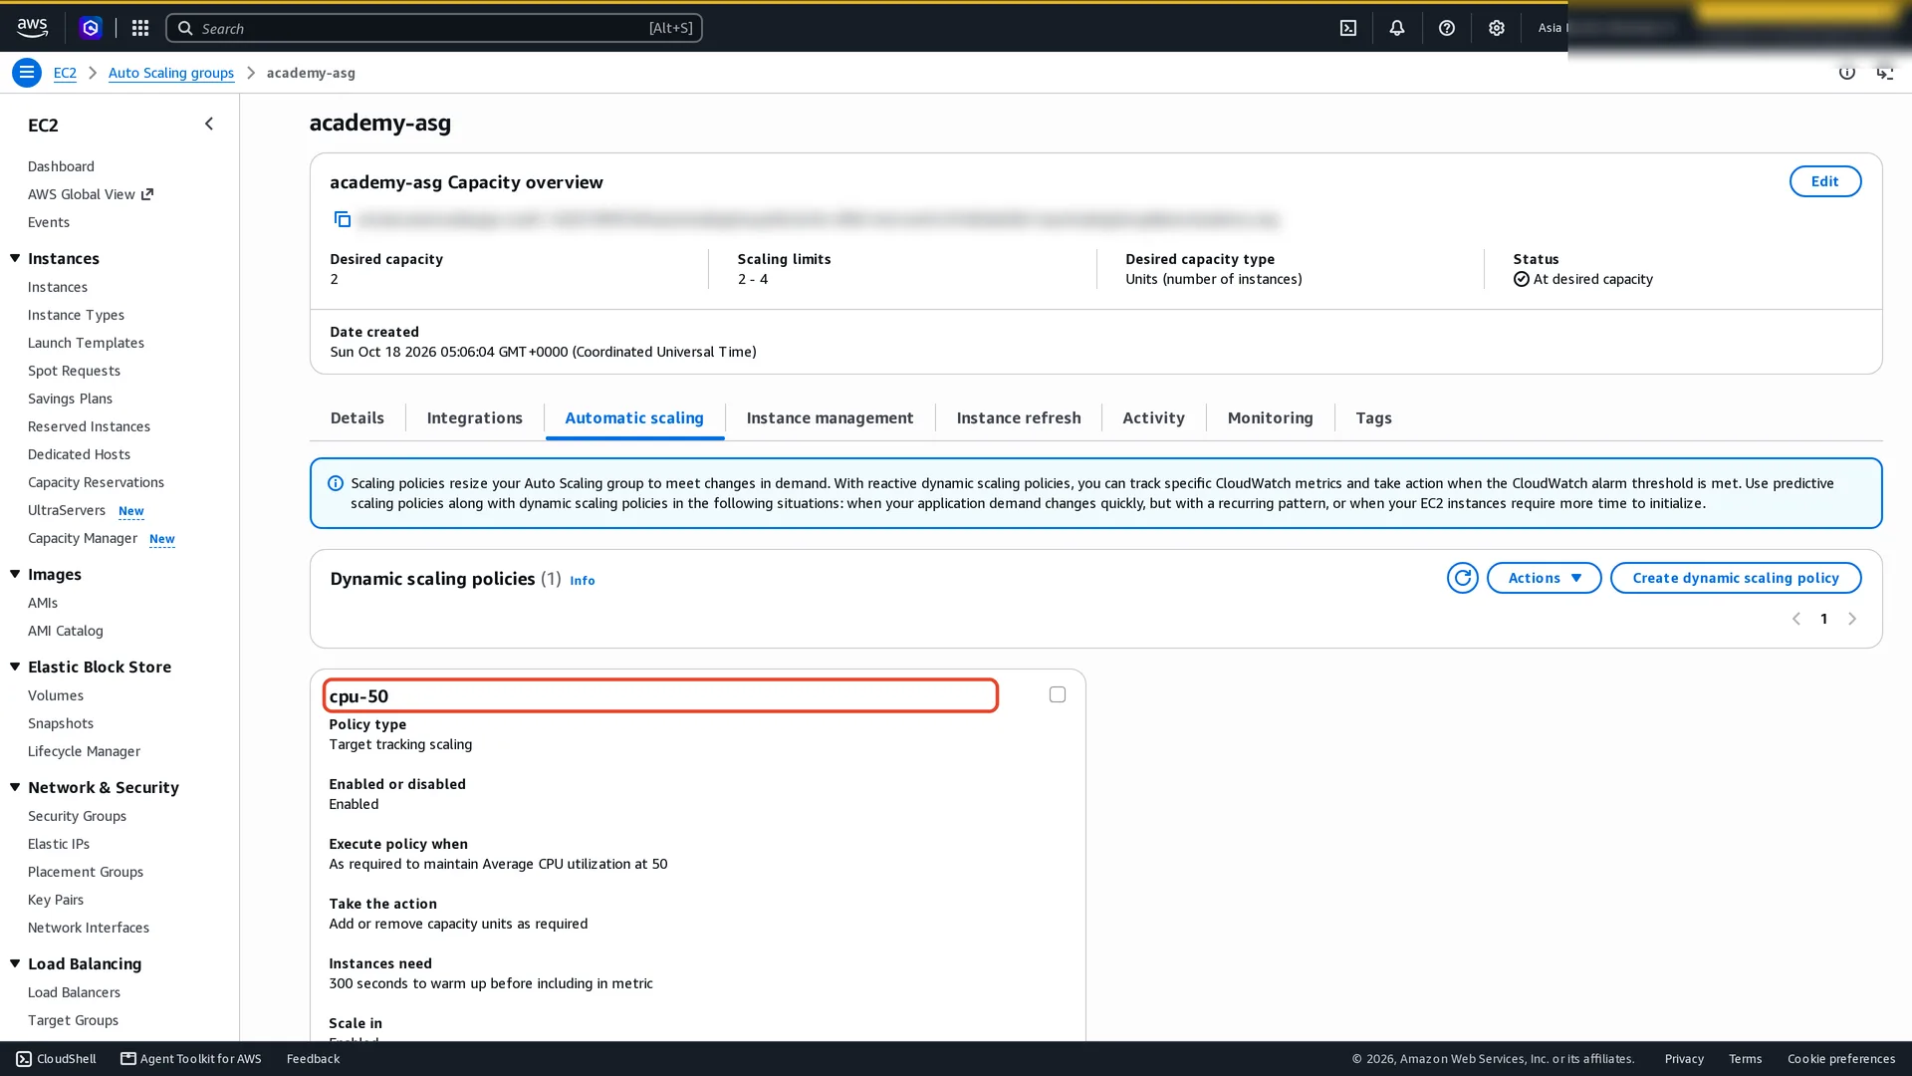Collapse the EC2 side navigation panel

tap(209, 124)
